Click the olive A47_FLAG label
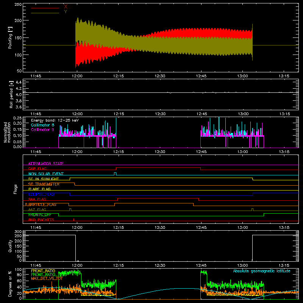Viewport: 303px width, 303px height. [x=37, y=209]
